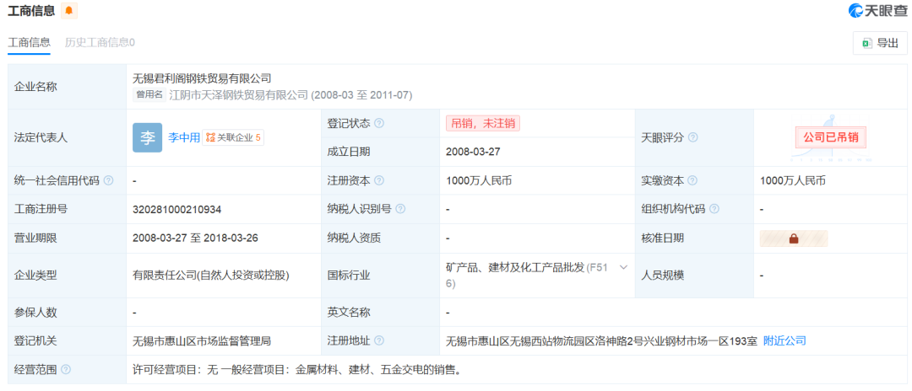Screen dimensions: 912x391
Task: Click the 人员规模 label cell
Action: (x=694, y=276)
